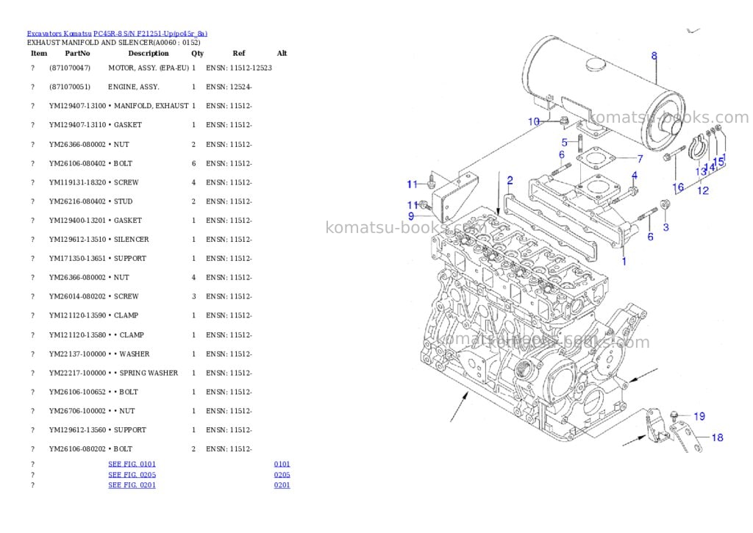Click callout 12 below the clamp
Screen dimensions: 753x533
pos(702,190)
